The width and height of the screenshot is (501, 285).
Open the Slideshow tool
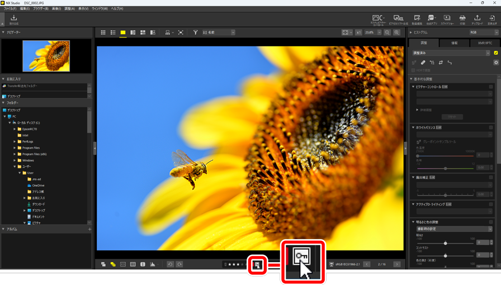tap(447, 20)
